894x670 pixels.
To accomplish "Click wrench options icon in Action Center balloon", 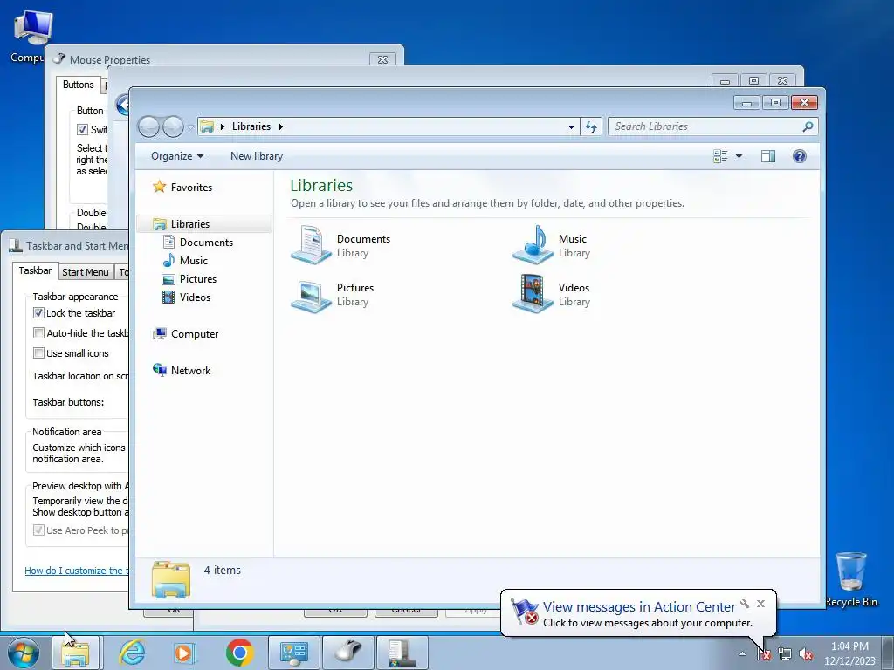I will coord(745,604).
